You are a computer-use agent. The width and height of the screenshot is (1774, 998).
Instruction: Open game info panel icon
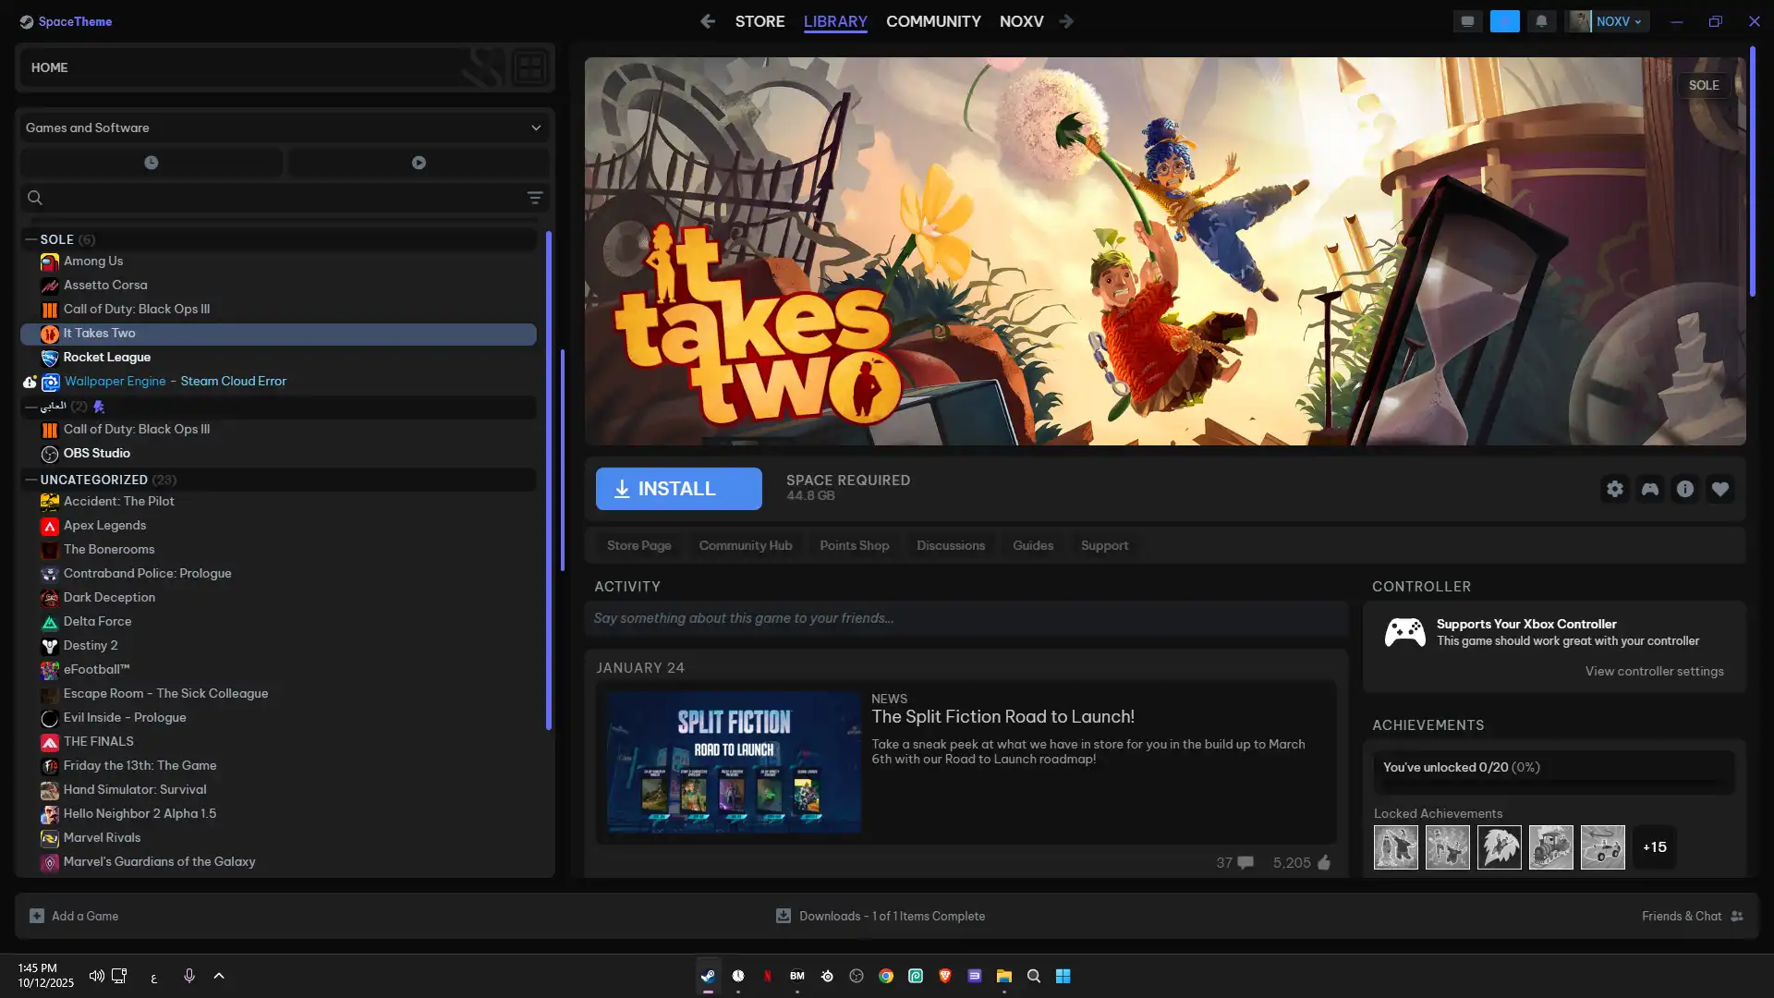1684,489
